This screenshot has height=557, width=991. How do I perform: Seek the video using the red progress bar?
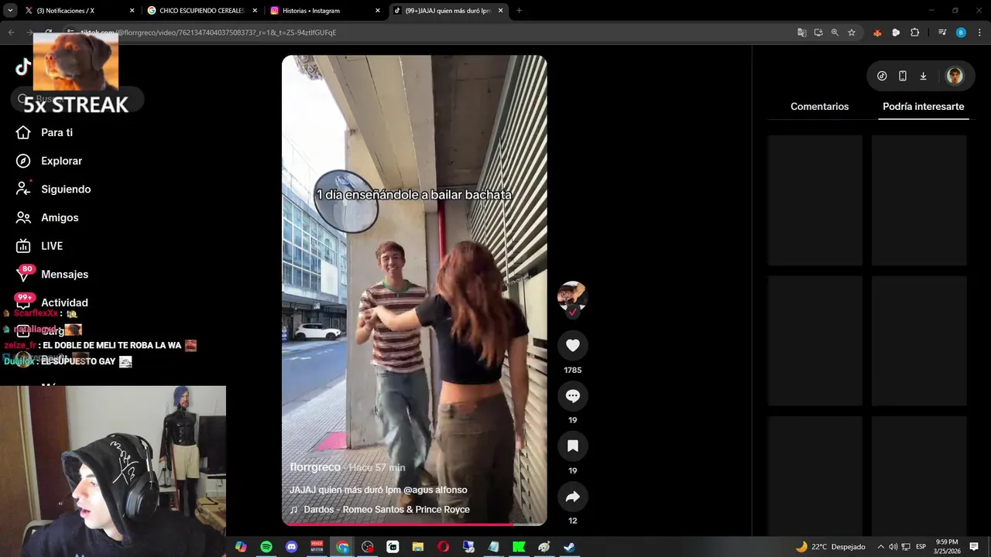coord(414,525)
